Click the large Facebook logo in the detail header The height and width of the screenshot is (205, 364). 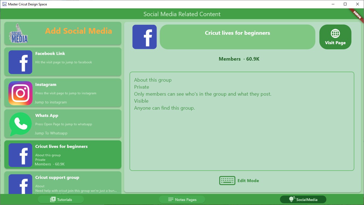pos(144,37)
